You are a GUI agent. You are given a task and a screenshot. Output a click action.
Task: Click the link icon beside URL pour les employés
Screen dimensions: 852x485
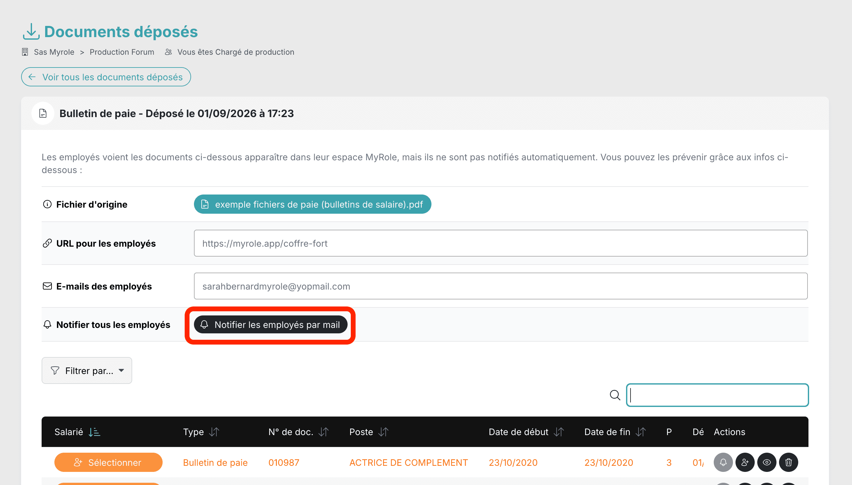(x=47, y=243)
